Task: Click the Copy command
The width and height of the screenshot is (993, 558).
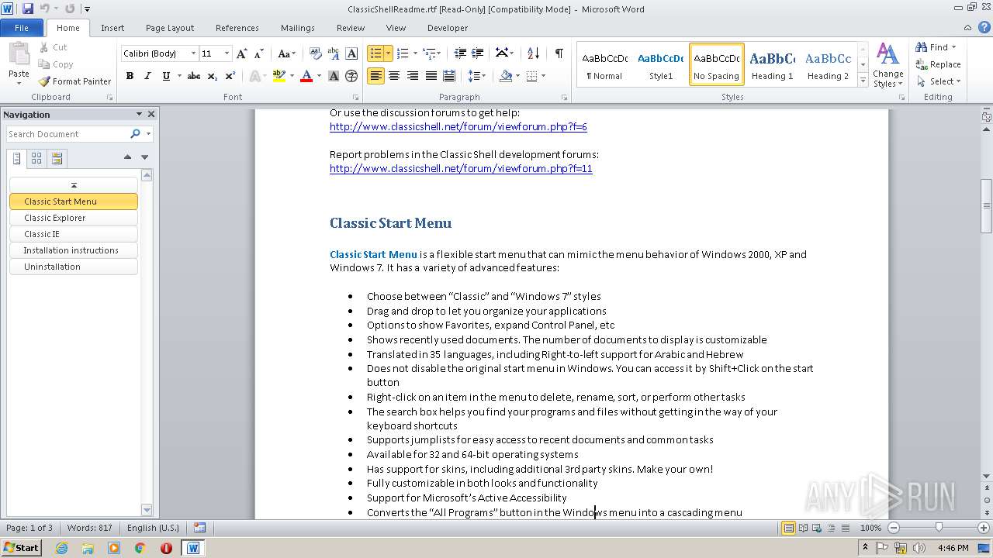Action: [x=56, y=64]
